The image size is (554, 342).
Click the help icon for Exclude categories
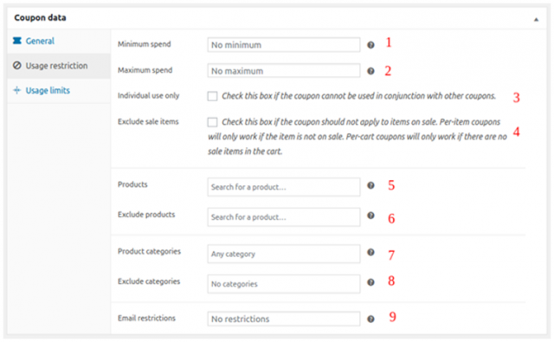[x=370, y=282]
